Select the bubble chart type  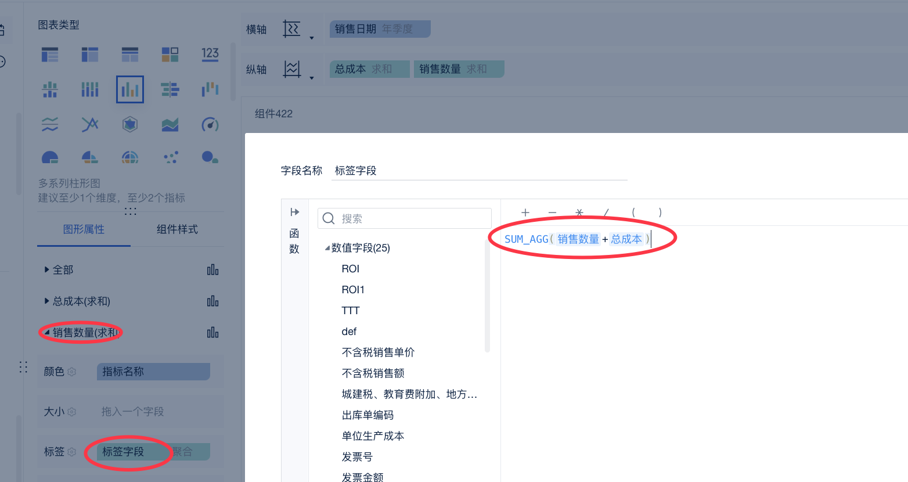[x=210, y=157]
